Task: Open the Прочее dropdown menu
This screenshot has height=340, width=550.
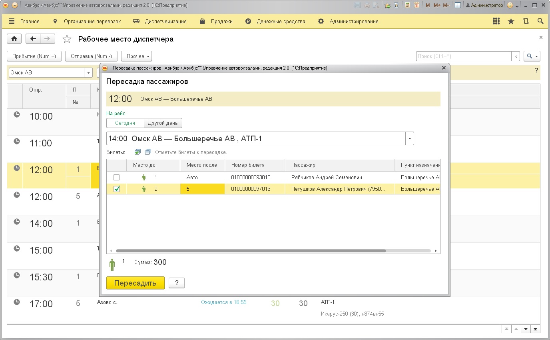Action: (x=136, y=56)
